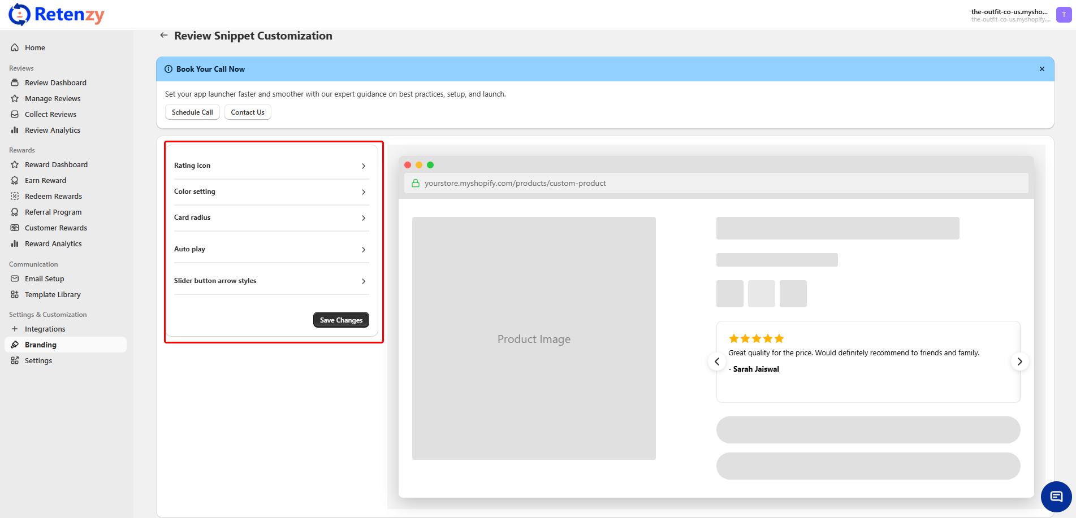Expand Slider button arrow styles section

click(271, 281)
